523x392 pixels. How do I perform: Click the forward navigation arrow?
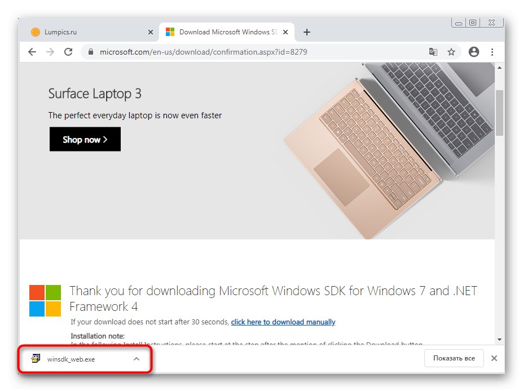(50, 52)
